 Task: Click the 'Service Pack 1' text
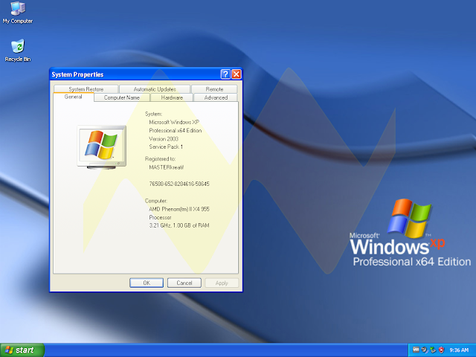click(166, 147)
